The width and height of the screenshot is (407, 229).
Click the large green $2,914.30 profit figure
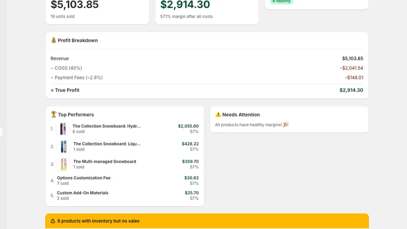coord(185,5)
